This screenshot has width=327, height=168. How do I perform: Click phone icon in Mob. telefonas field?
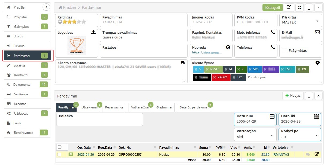(273, 32)
